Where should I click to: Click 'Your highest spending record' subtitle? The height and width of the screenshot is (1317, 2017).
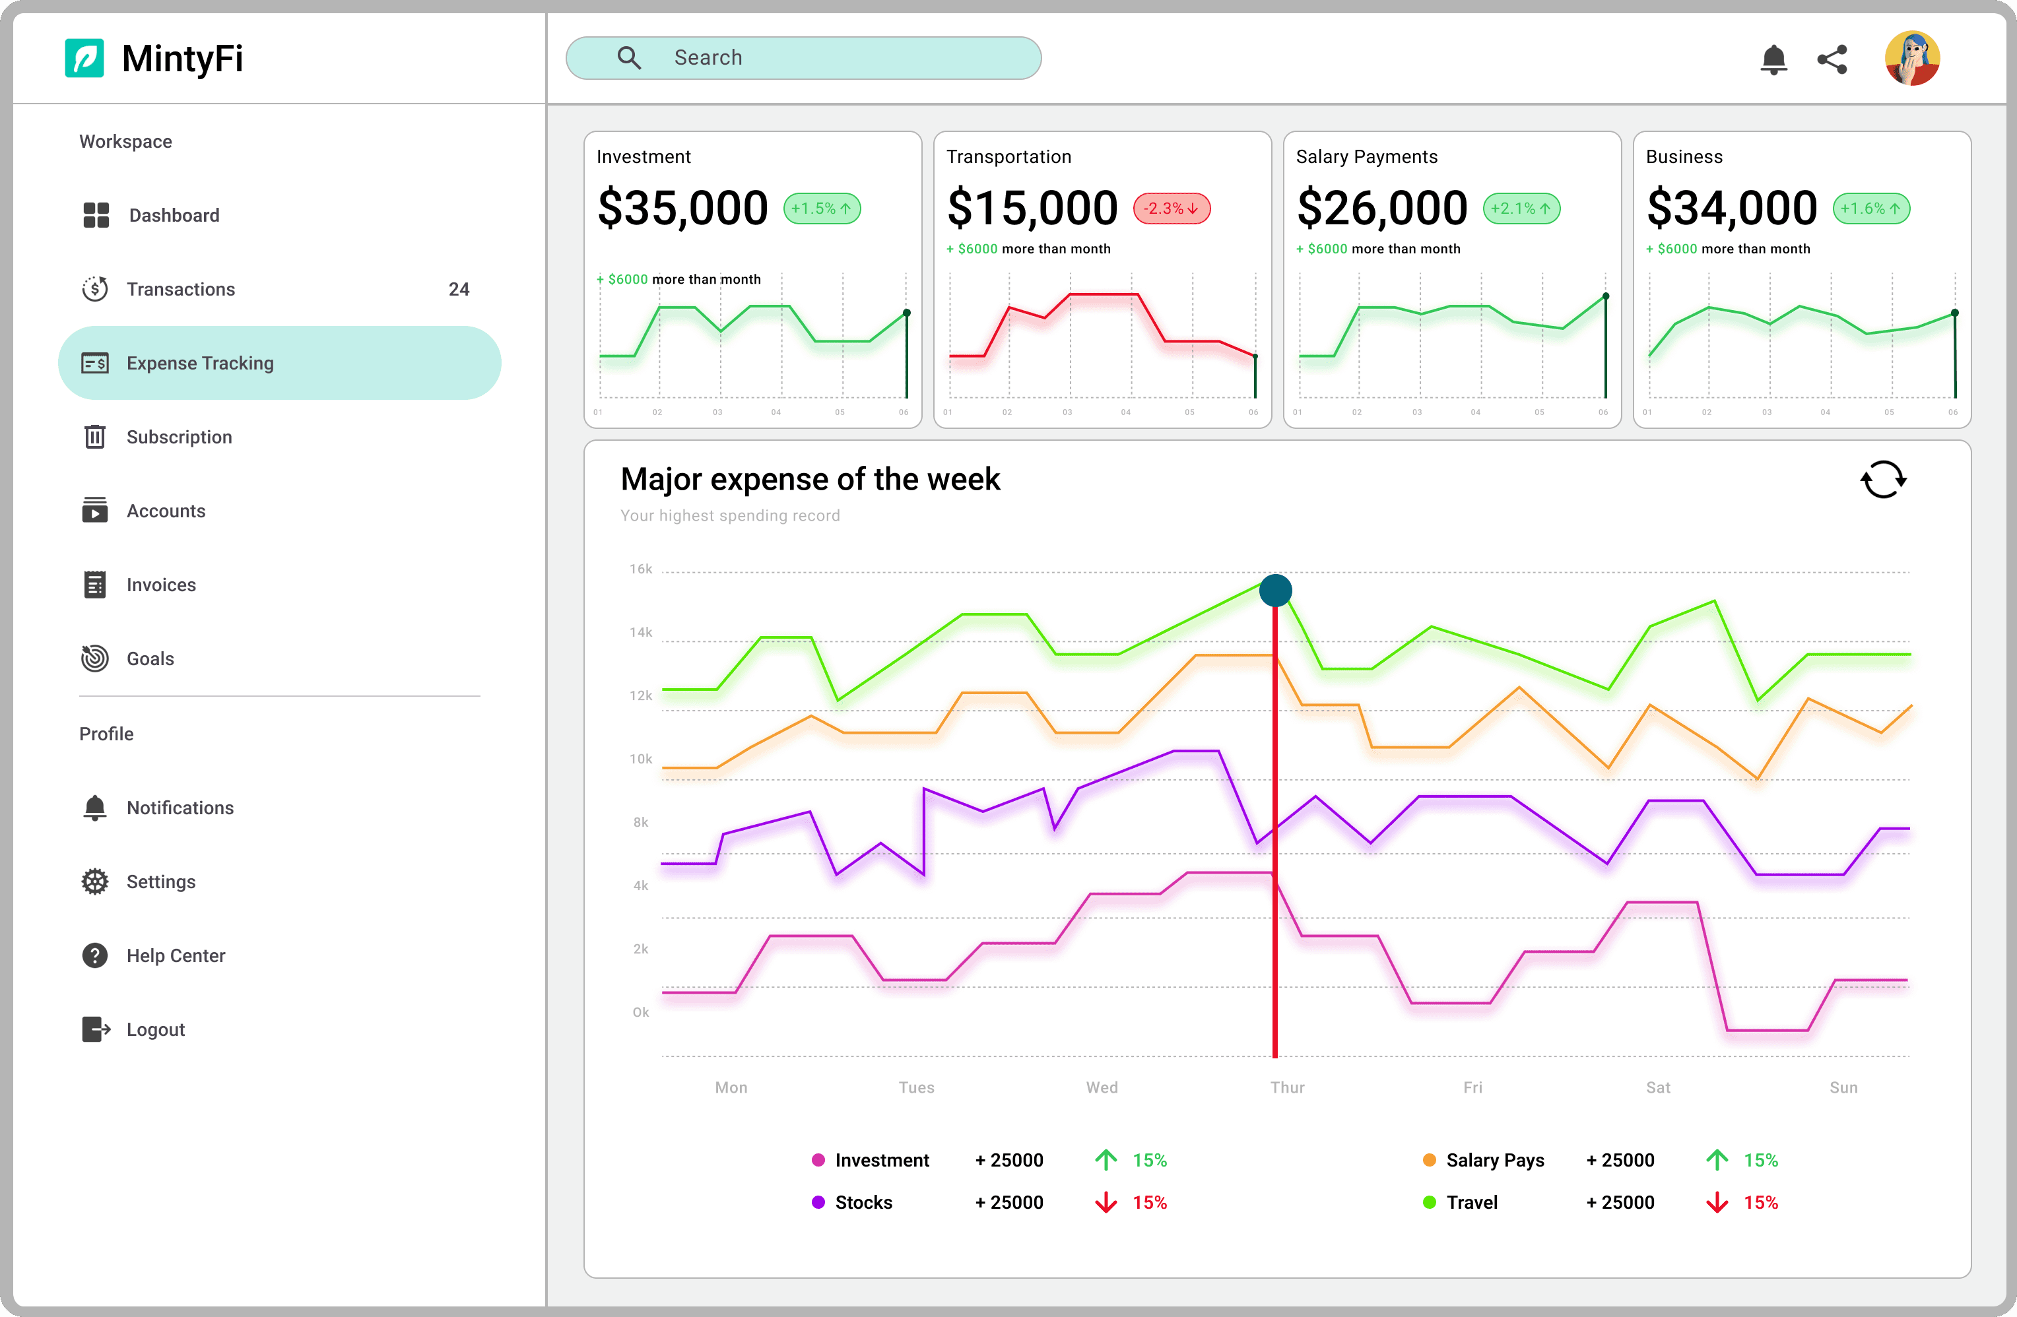[x=730, y=515]
